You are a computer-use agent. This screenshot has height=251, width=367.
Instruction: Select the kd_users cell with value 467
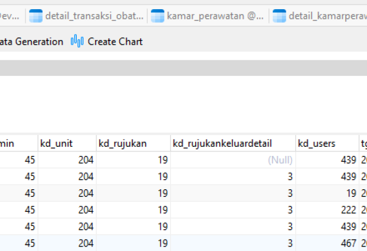pyautogui.click(x=327, y=243)
